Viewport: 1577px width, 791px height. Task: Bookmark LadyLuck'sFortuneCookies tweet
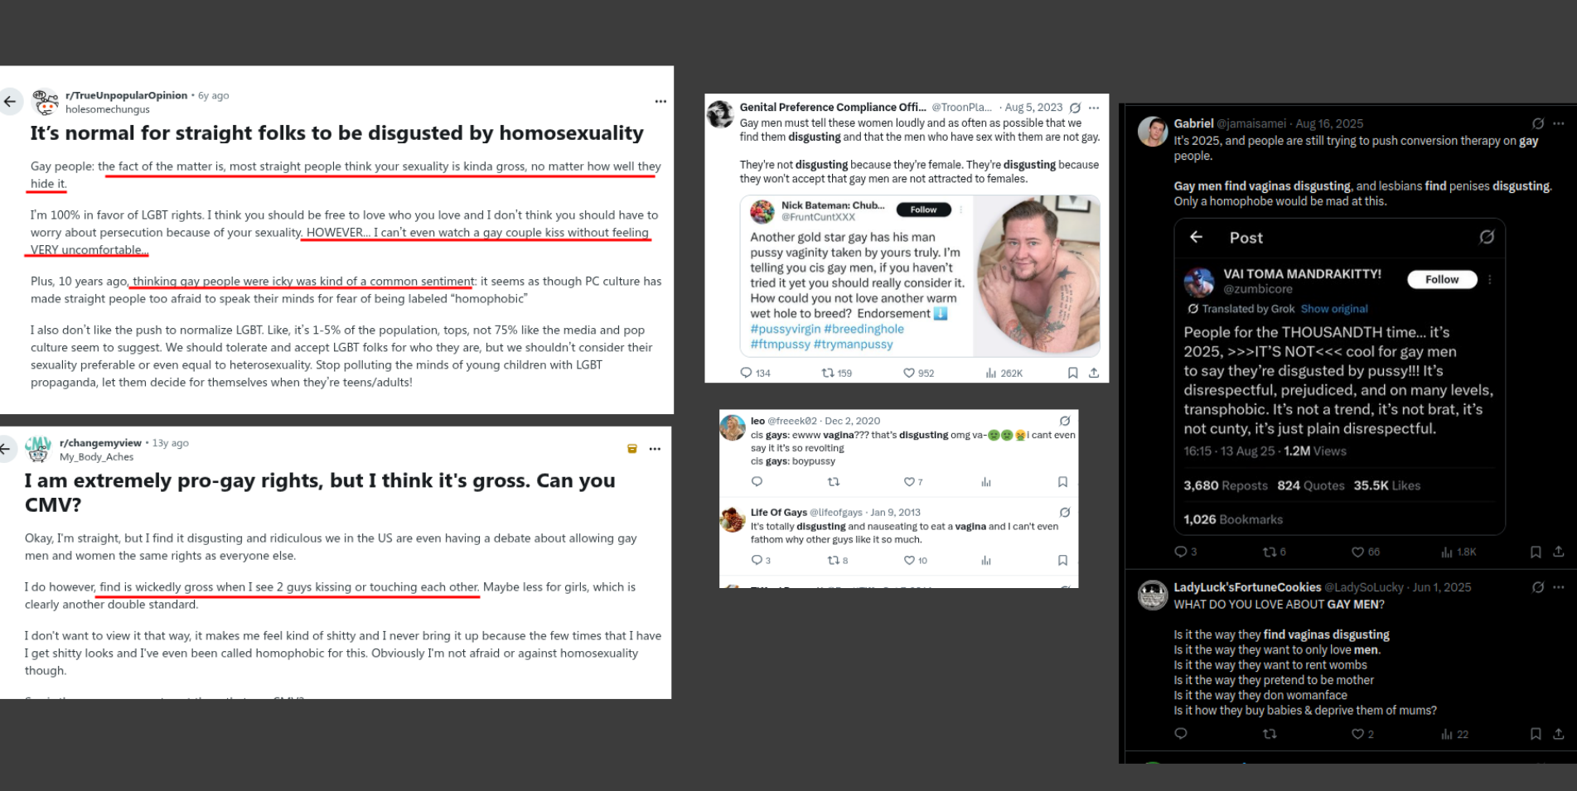click(x=1536, y=735)
